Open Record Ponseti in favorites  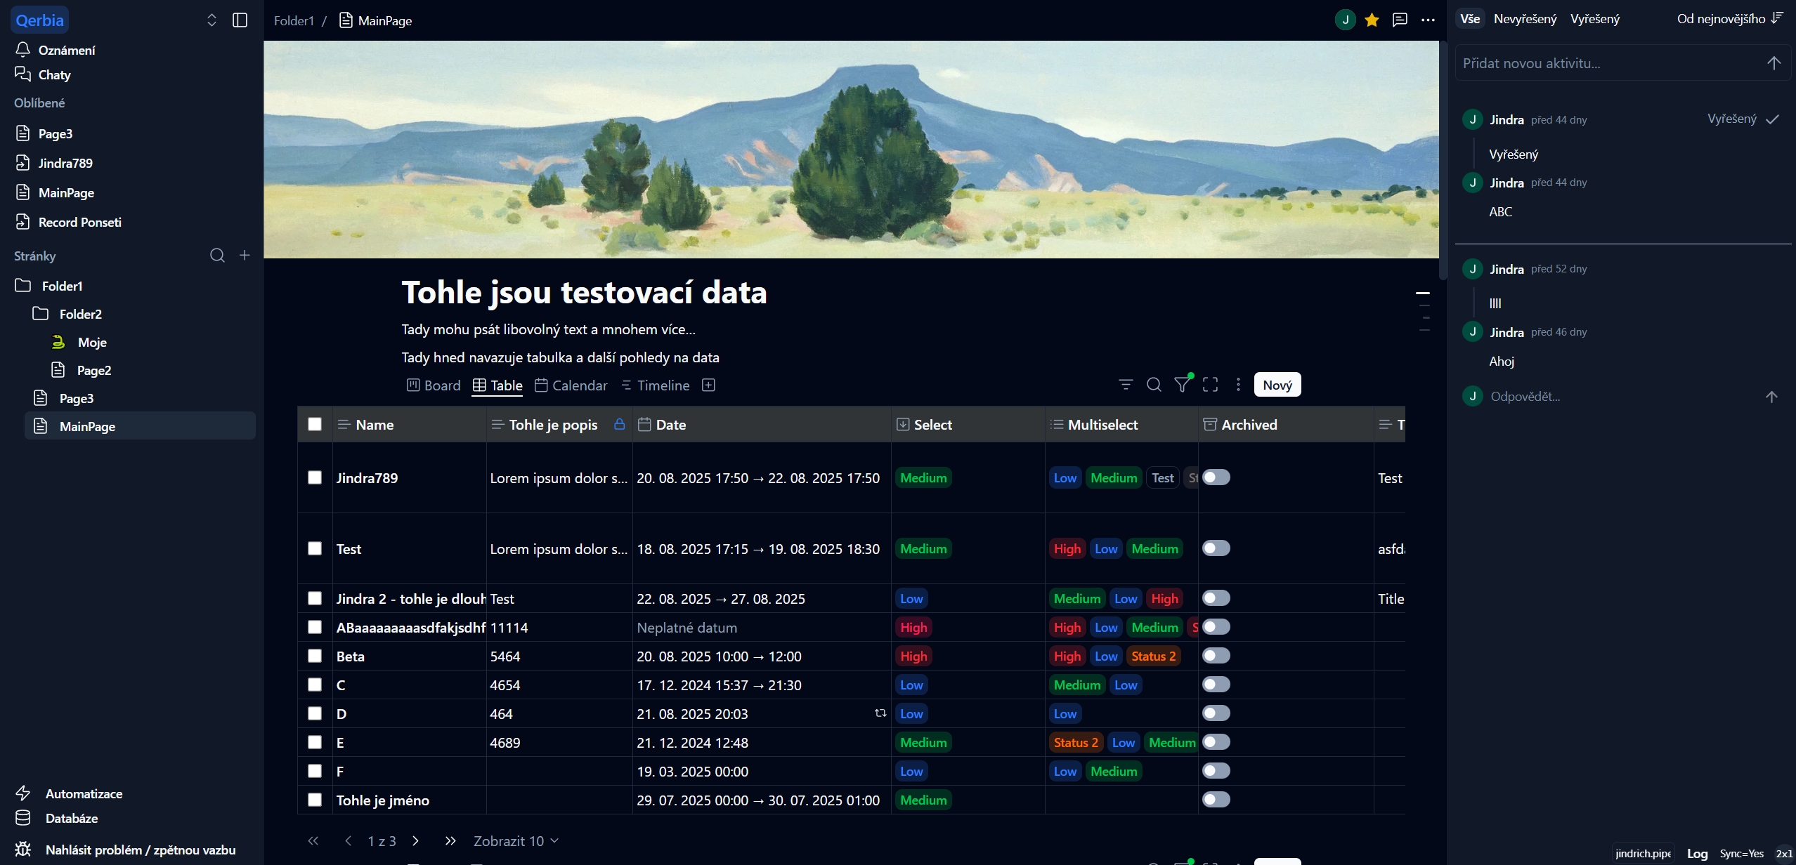pyautogui.click(x=79, y=222)
